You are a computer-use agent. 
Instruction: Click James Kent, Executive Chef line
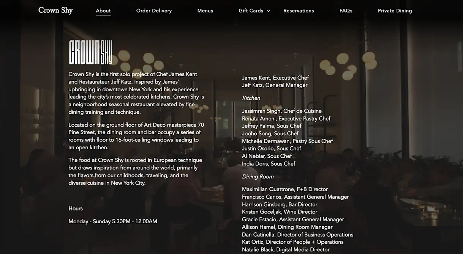(275, 78)
